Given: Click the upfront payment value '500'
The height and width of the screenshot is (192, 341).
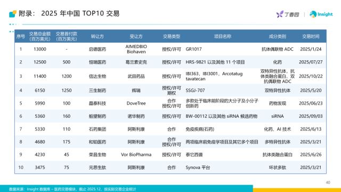Looking at the screenshot, I should (x=66, y=62).
